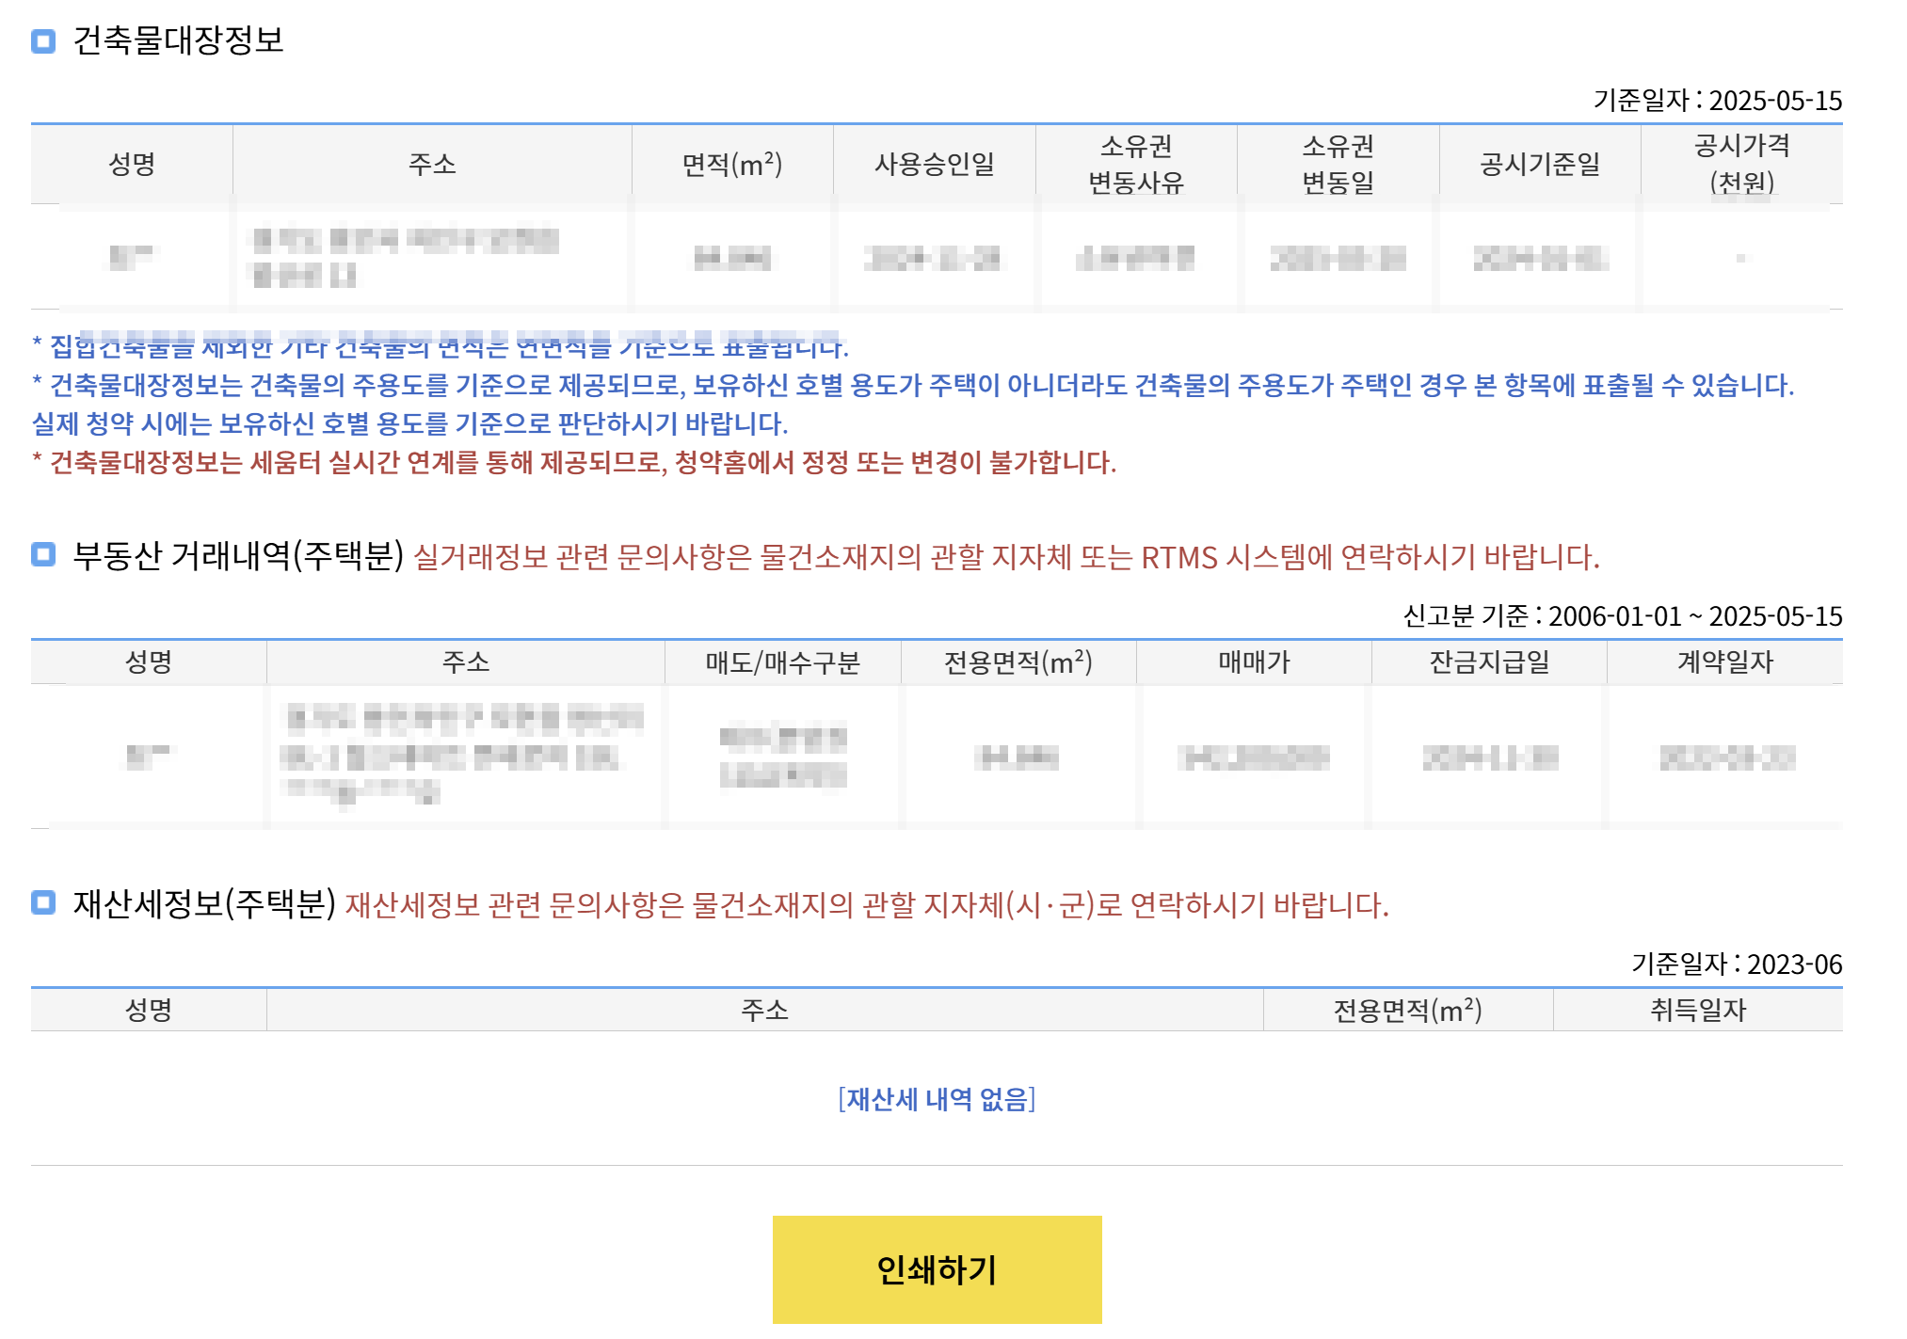Click the yellow 인쇄하기 print button

pos(936,1269)
